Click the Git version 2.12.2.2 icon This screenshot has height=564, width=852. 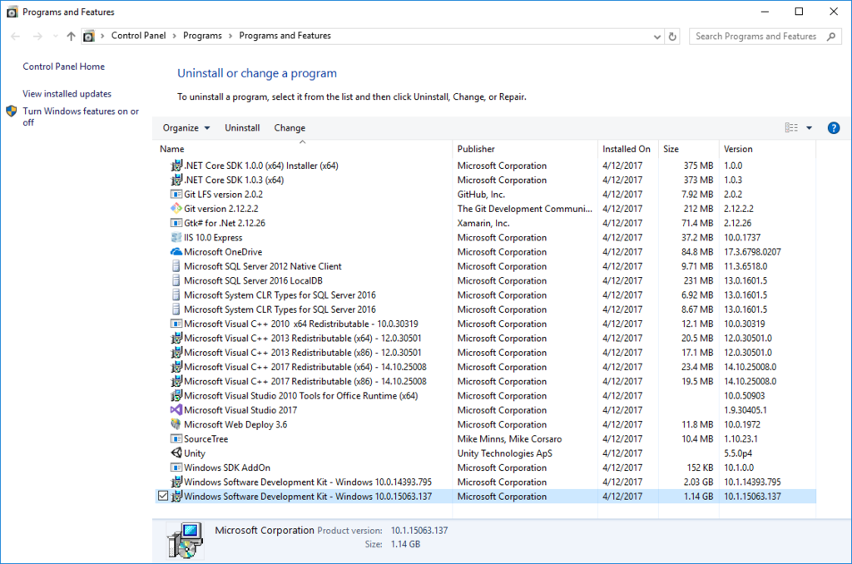[176, 209]
